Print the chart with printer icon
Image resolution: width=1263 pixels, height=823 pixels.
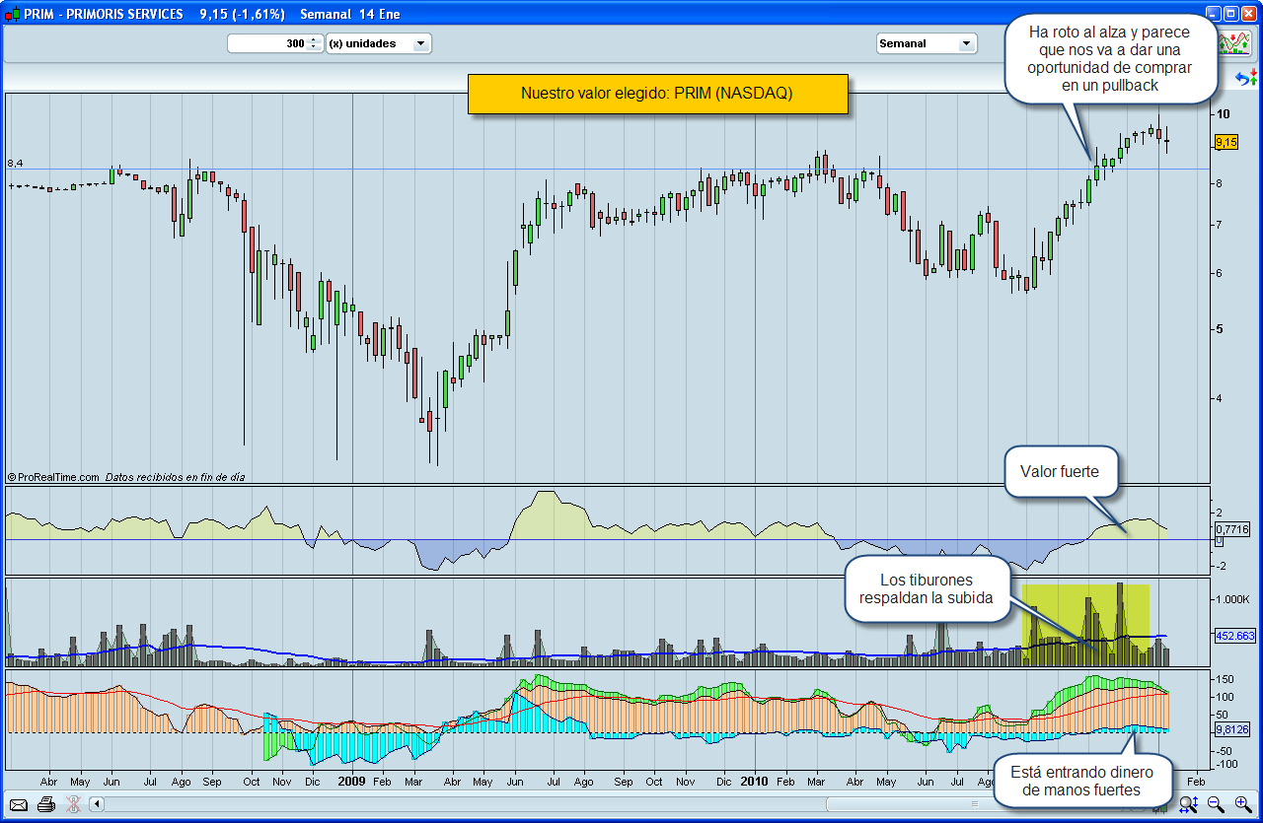(x=46, y=804)
